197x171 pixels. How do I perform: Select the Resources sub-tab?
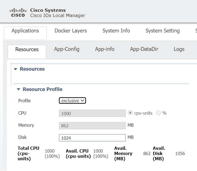[x=27, y=52]
